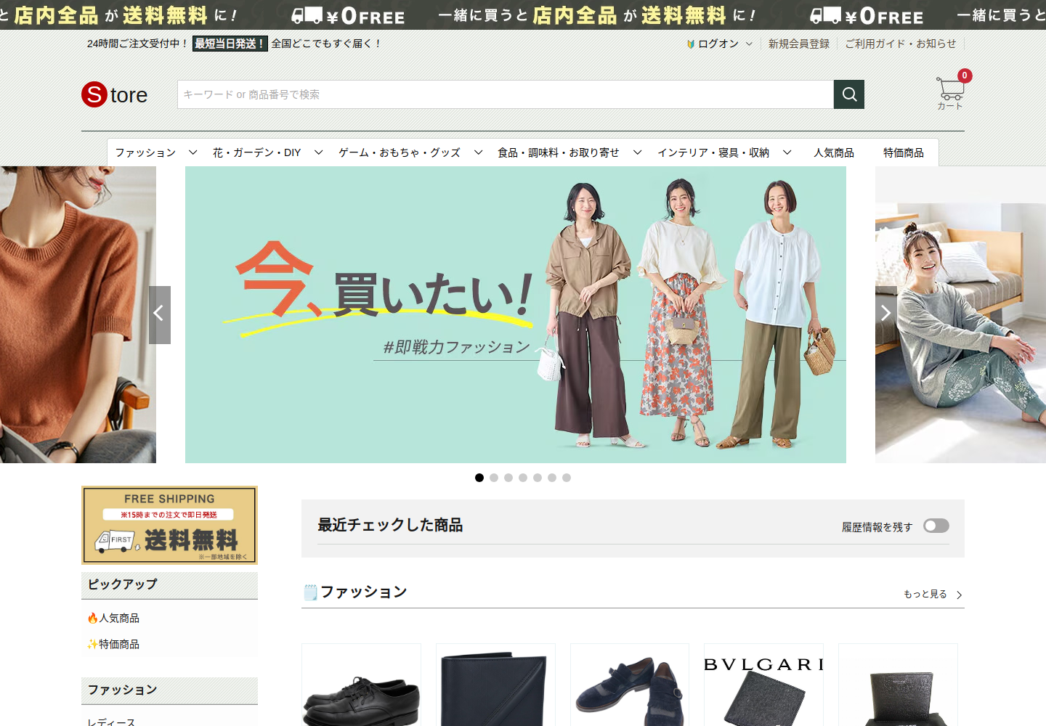Expand the 食品・調味料・お取り寄せ dropdown arrow
1046x726 pixels.
[638, 152]
